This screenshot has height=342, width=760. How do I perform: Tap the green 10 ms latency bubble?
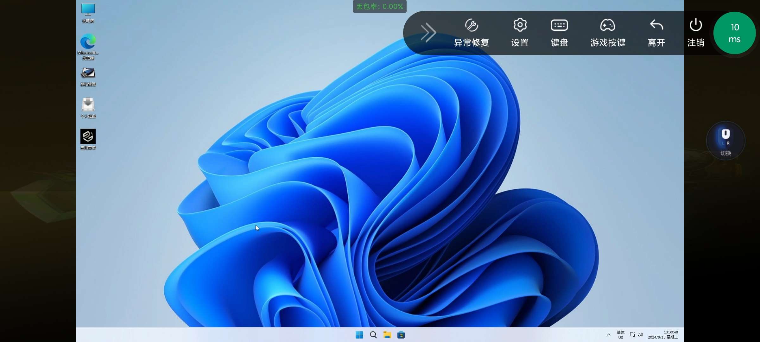[735, 33]
